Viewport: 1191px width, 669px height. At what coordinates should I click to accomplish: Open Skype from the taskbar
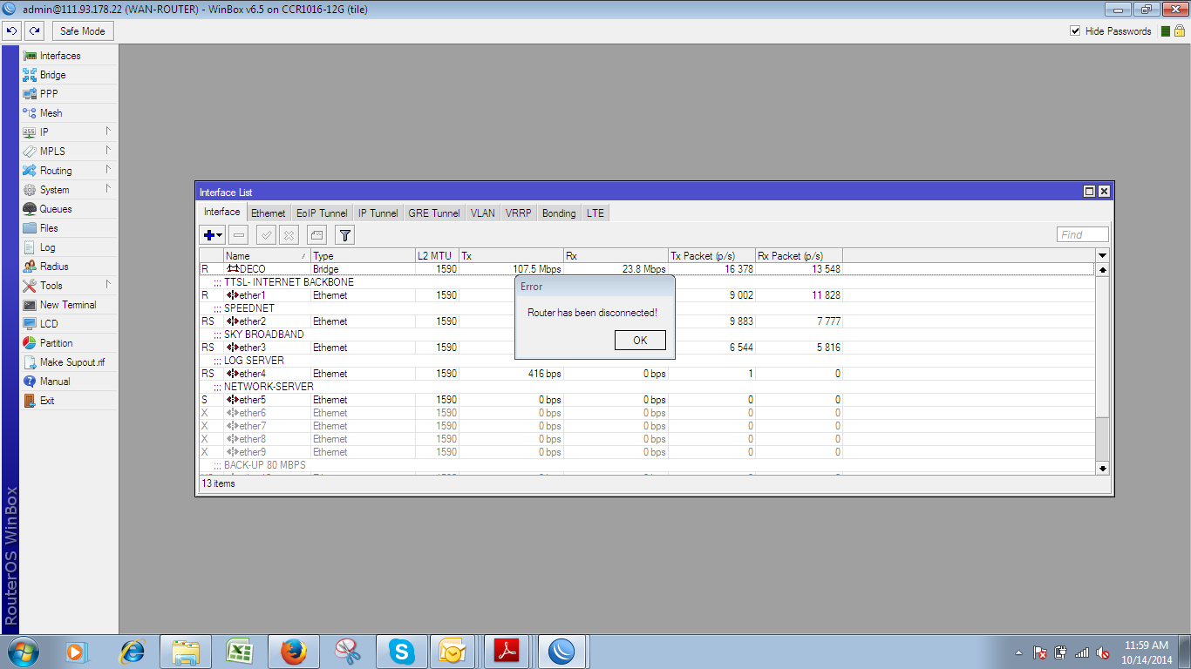coord(402,652)
